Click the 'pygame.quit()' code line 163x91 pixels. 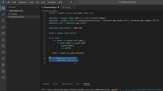click(x=67, y=45)
